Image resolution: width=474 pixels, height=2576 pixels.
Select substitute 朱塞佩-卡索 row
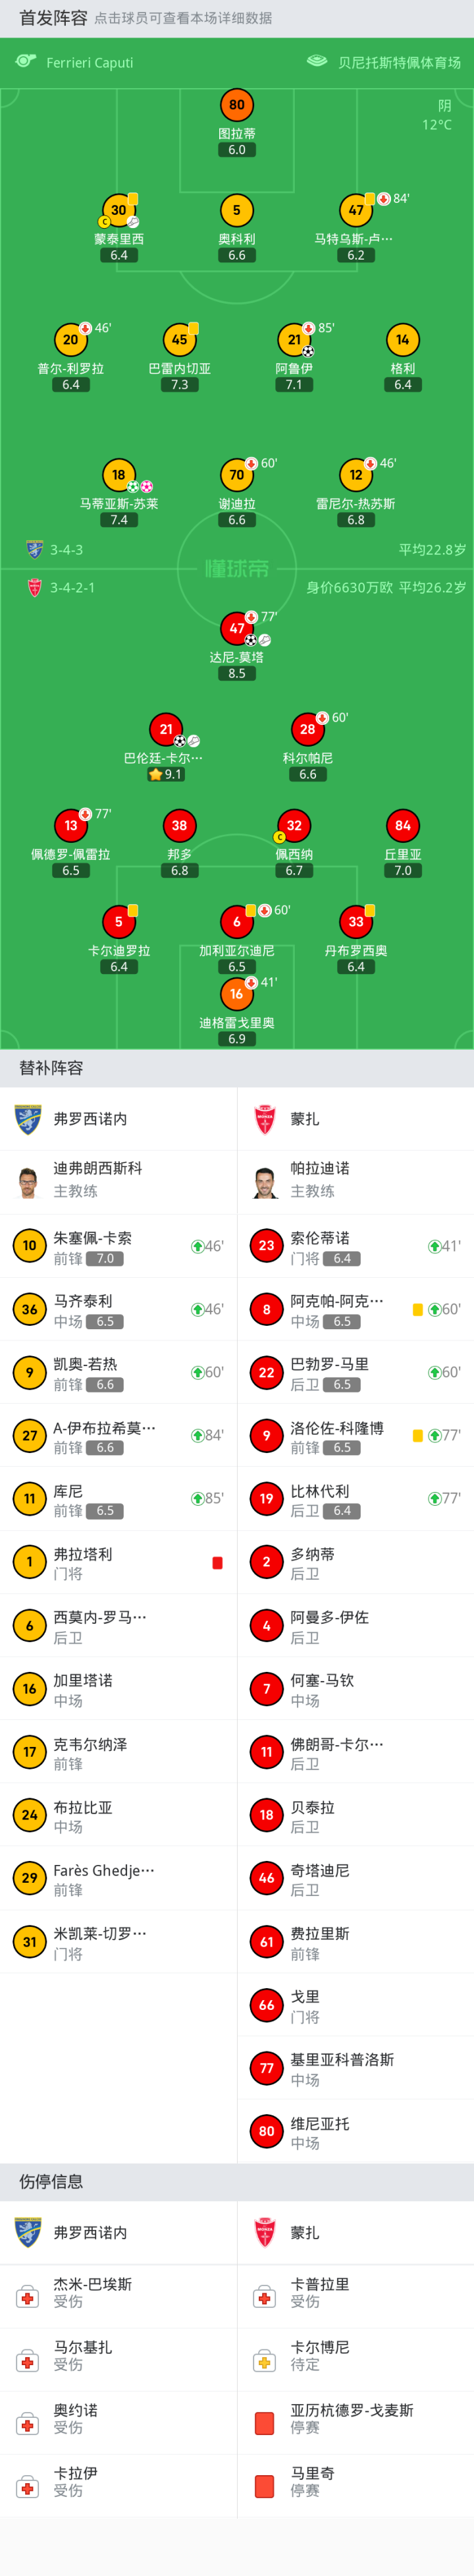click(118, 1246)
